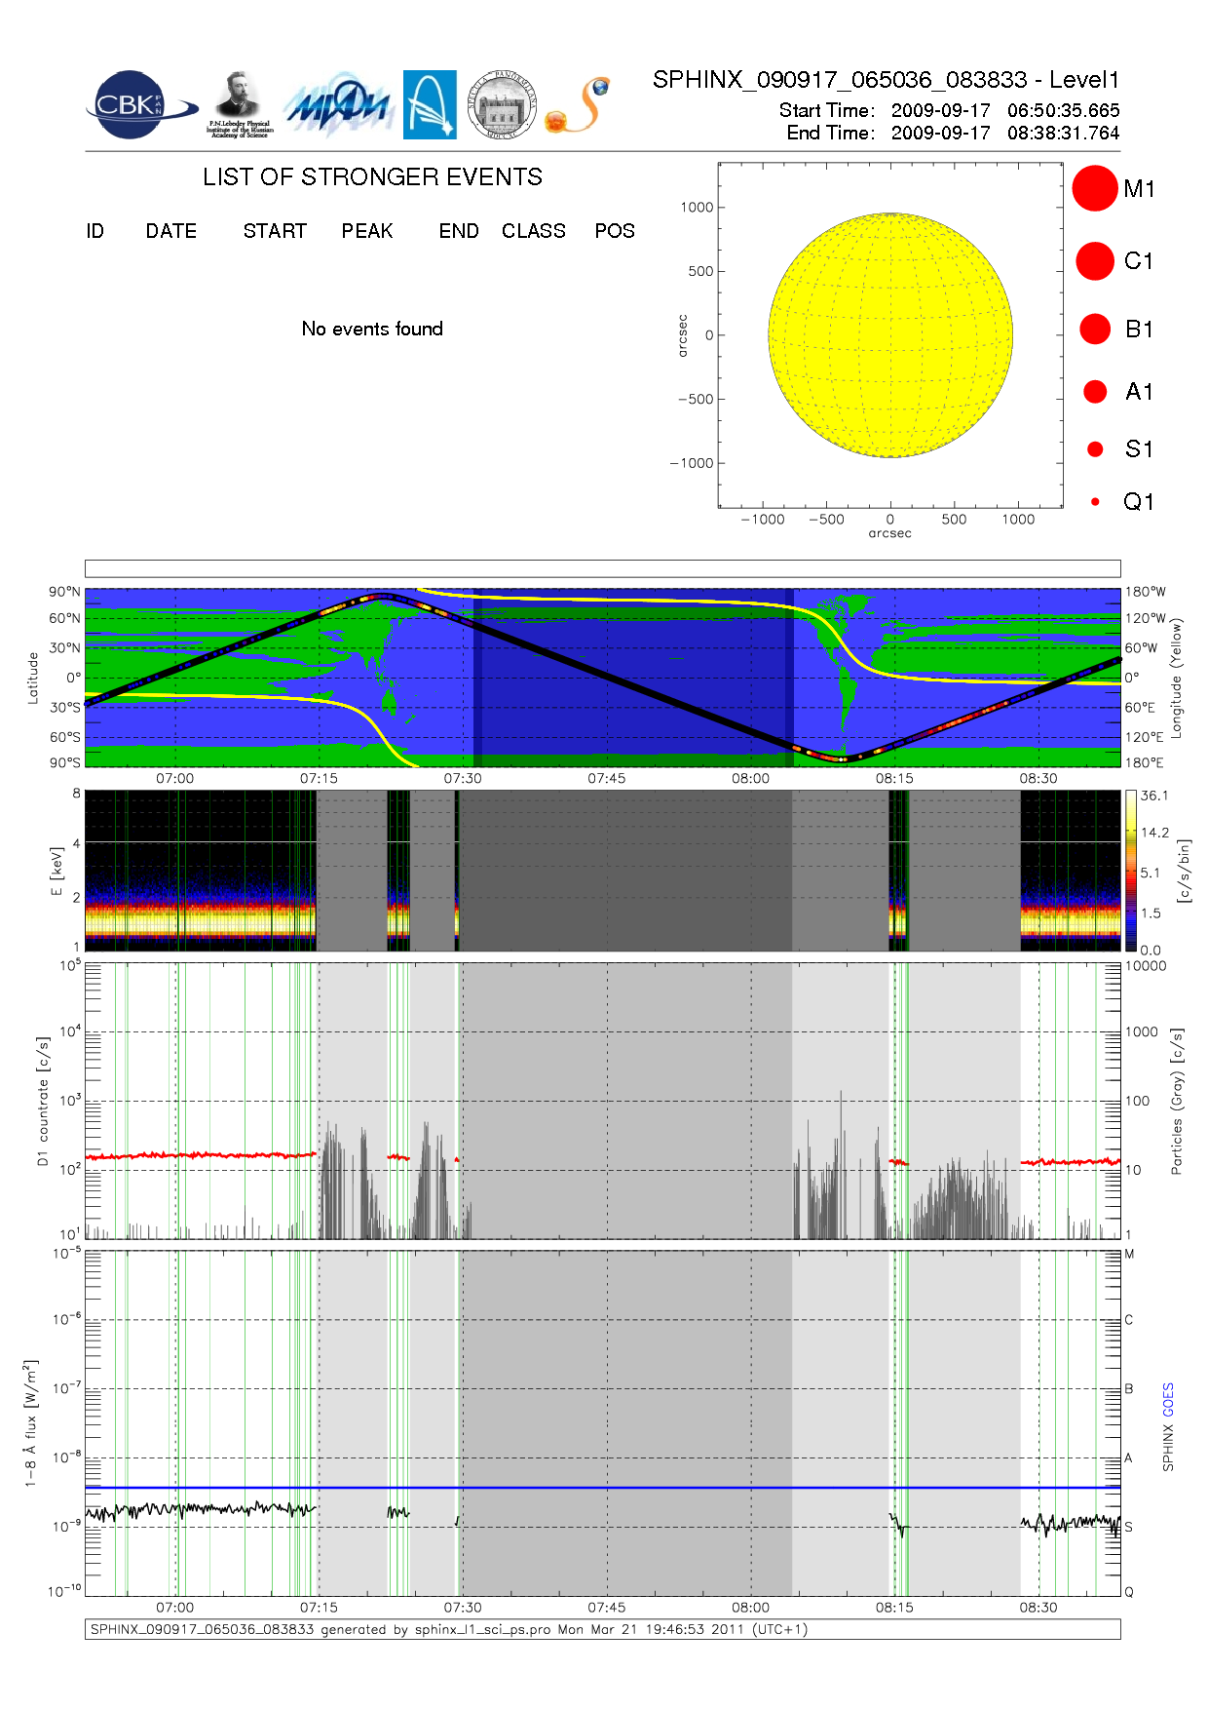Click the orange Sun-Earth S logo
This screenshot has width=1208, height=1710.
click(x=578, y=105)
